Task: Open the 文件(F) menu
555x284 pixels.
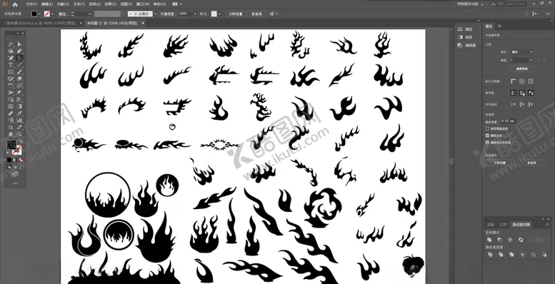Action: [x=31, y=4]
